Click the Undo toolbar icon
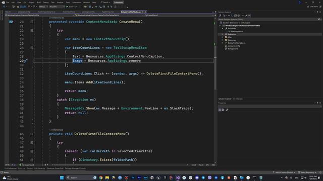Viewport: 323px width, 181px height. click(29, 7)
